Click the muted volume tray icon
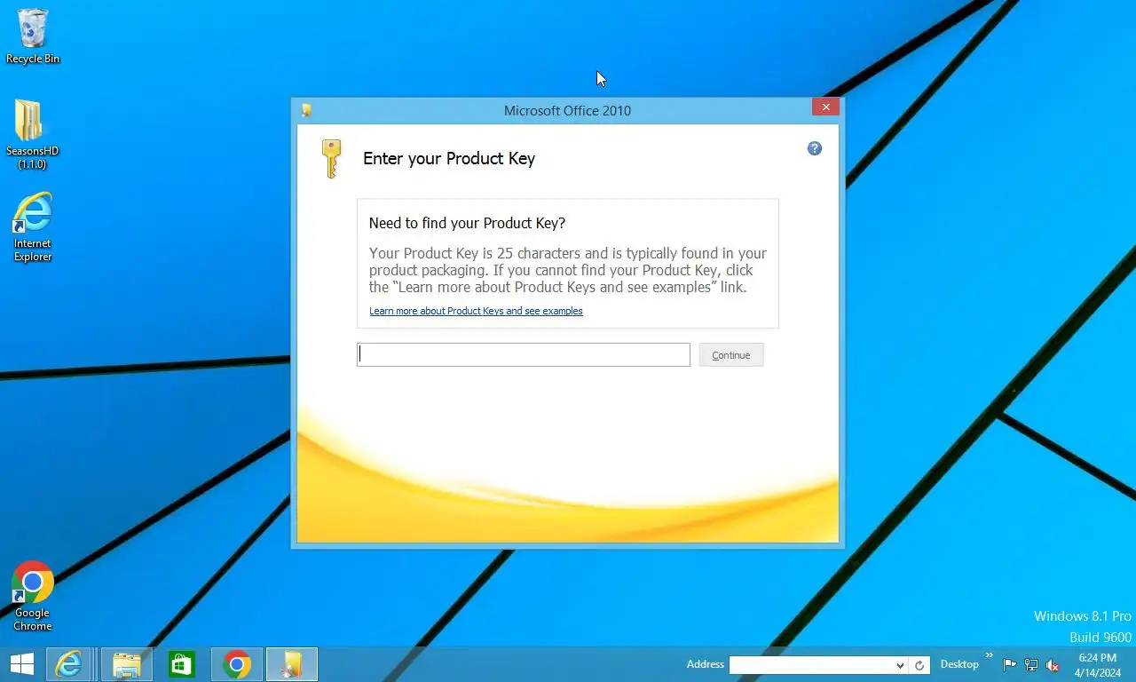Viewport: 1136px width, 682px height. [1053, 665]
